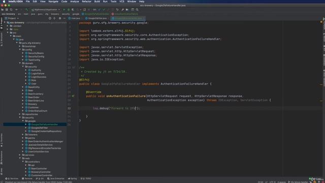The image size is (325, 183).
Task: Click the log.debug statement line in editor
Action: tap(116, 108)
